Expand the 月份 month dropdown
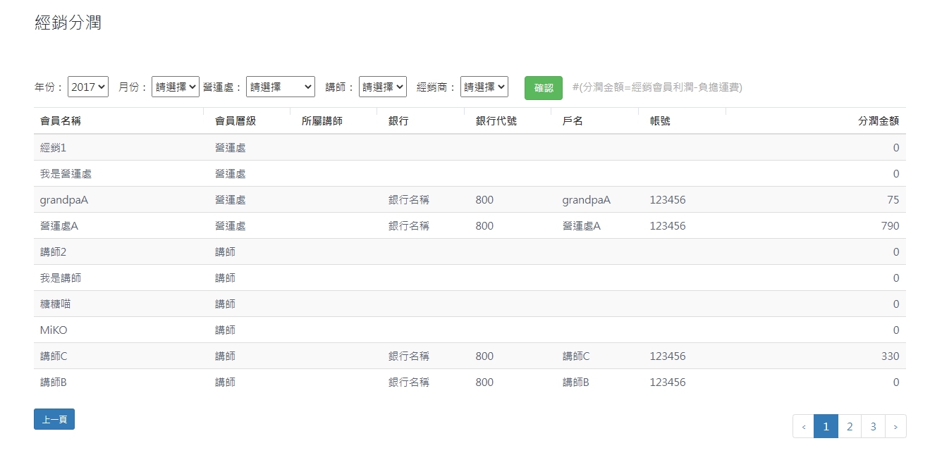The image size is (930, 467). point(176,87)
